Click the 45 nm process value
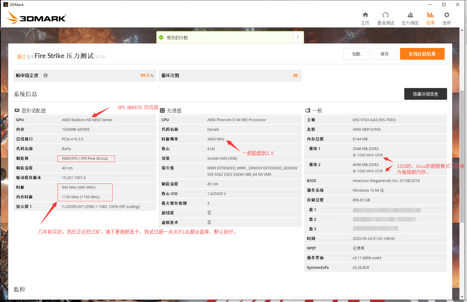 [212, 184]
